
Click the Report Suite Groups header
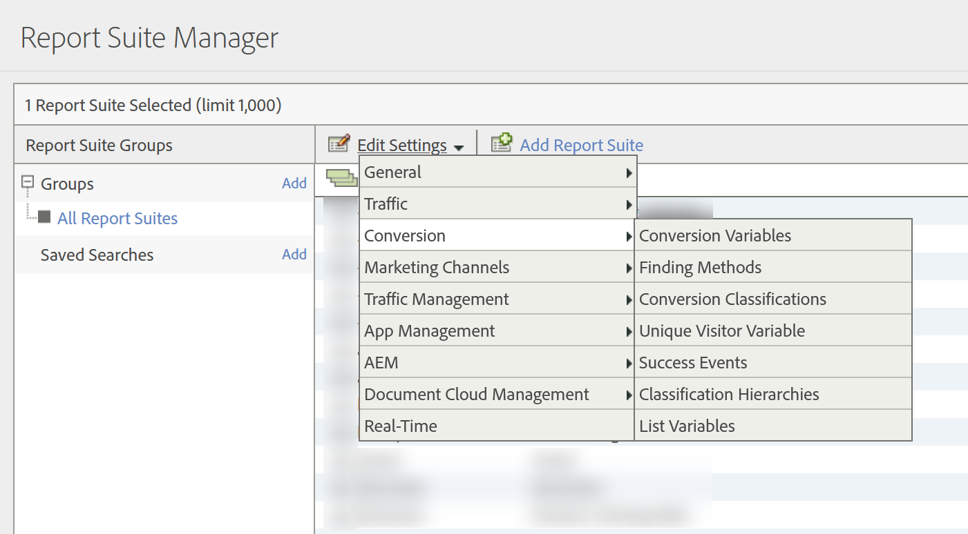[x=99, y=146]
